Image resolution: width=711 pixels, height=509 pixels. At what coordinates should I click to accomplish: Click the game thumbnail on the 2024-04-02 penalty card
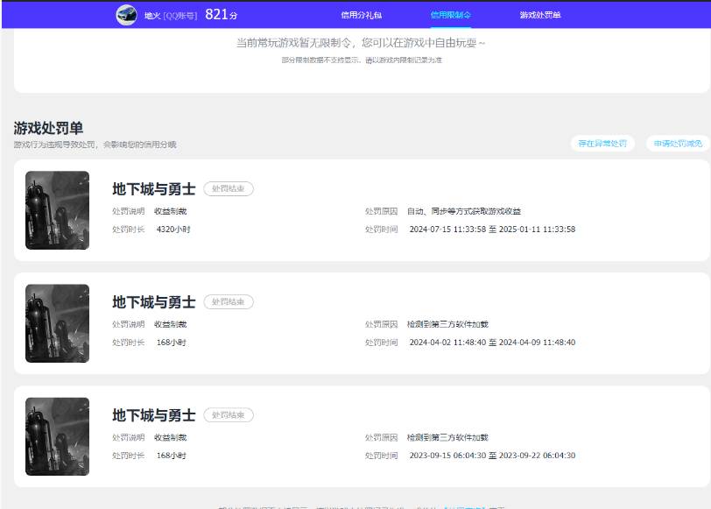click(x=57, y=323)
